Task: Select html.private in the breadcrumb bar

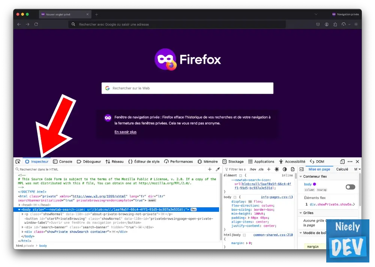Action: (x=25, y=246)
